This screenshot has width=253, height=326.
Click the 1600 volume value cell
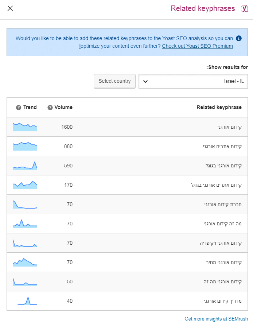[x=67, y=127]
